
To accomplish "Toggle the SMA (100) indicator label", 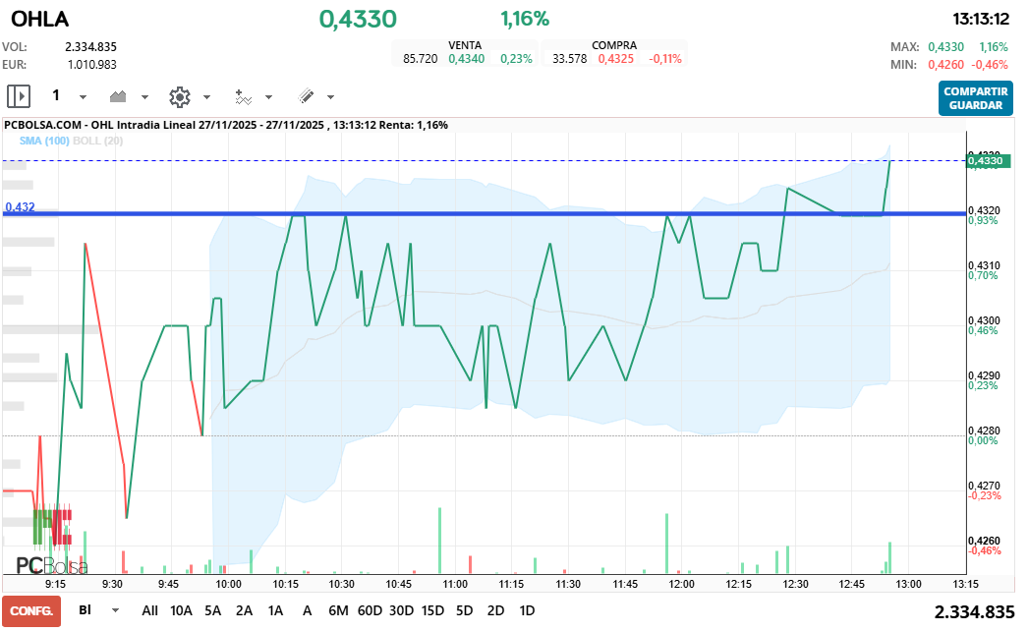I will pyautogui.click(x=43, y=141).
